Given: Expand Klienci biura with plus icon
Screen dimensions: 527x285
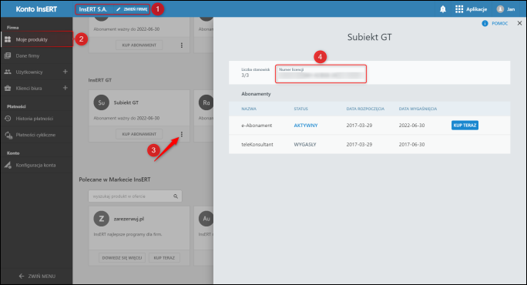Looking at the screenshot, I should pos(65,88).
